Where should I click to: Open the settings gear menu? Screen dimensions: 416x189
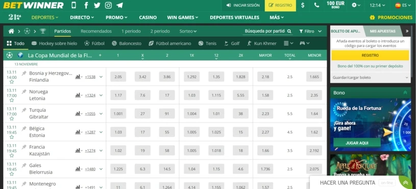pyautogui.click(x=356, y=5)
